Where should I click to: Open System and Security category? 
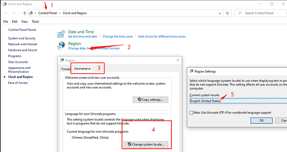[x=22, y=38]
